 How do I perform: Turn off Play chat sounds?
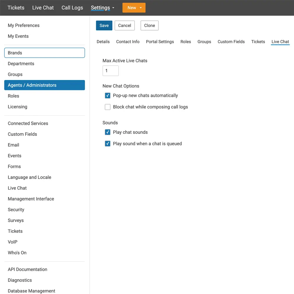click(x=108, y=132)
